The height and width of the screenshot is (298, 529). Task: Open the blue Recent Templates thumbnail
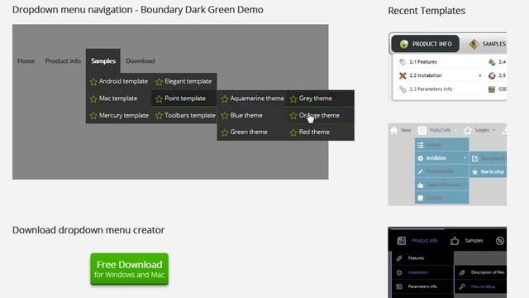click(447, 165)
